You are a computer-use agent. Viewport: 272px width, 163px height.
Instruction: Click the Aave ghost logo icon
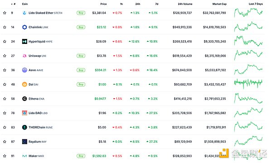coord(24,70)
